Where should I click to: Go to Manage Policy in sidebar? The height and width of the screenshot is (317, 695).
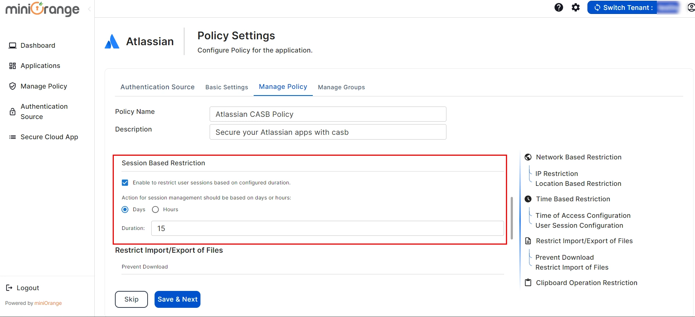(x=44, y=86)
